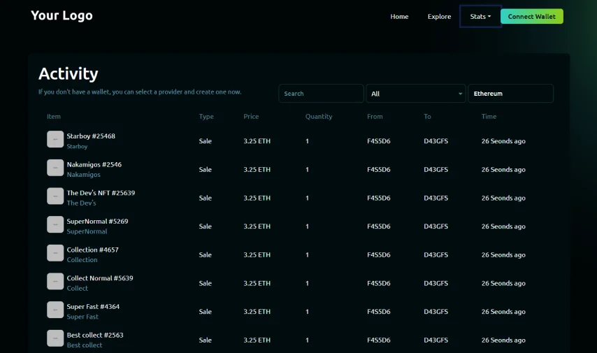Click the Connect Wallet button
This screenshot has height=353, width=597.
[x=531, y=16]
